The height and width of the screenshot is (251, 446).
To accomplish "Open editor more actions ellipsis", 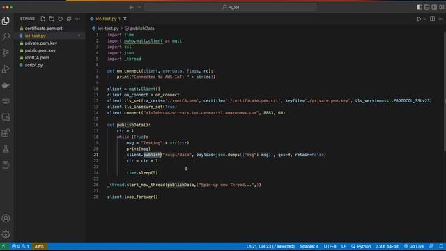I will point(441,19).
